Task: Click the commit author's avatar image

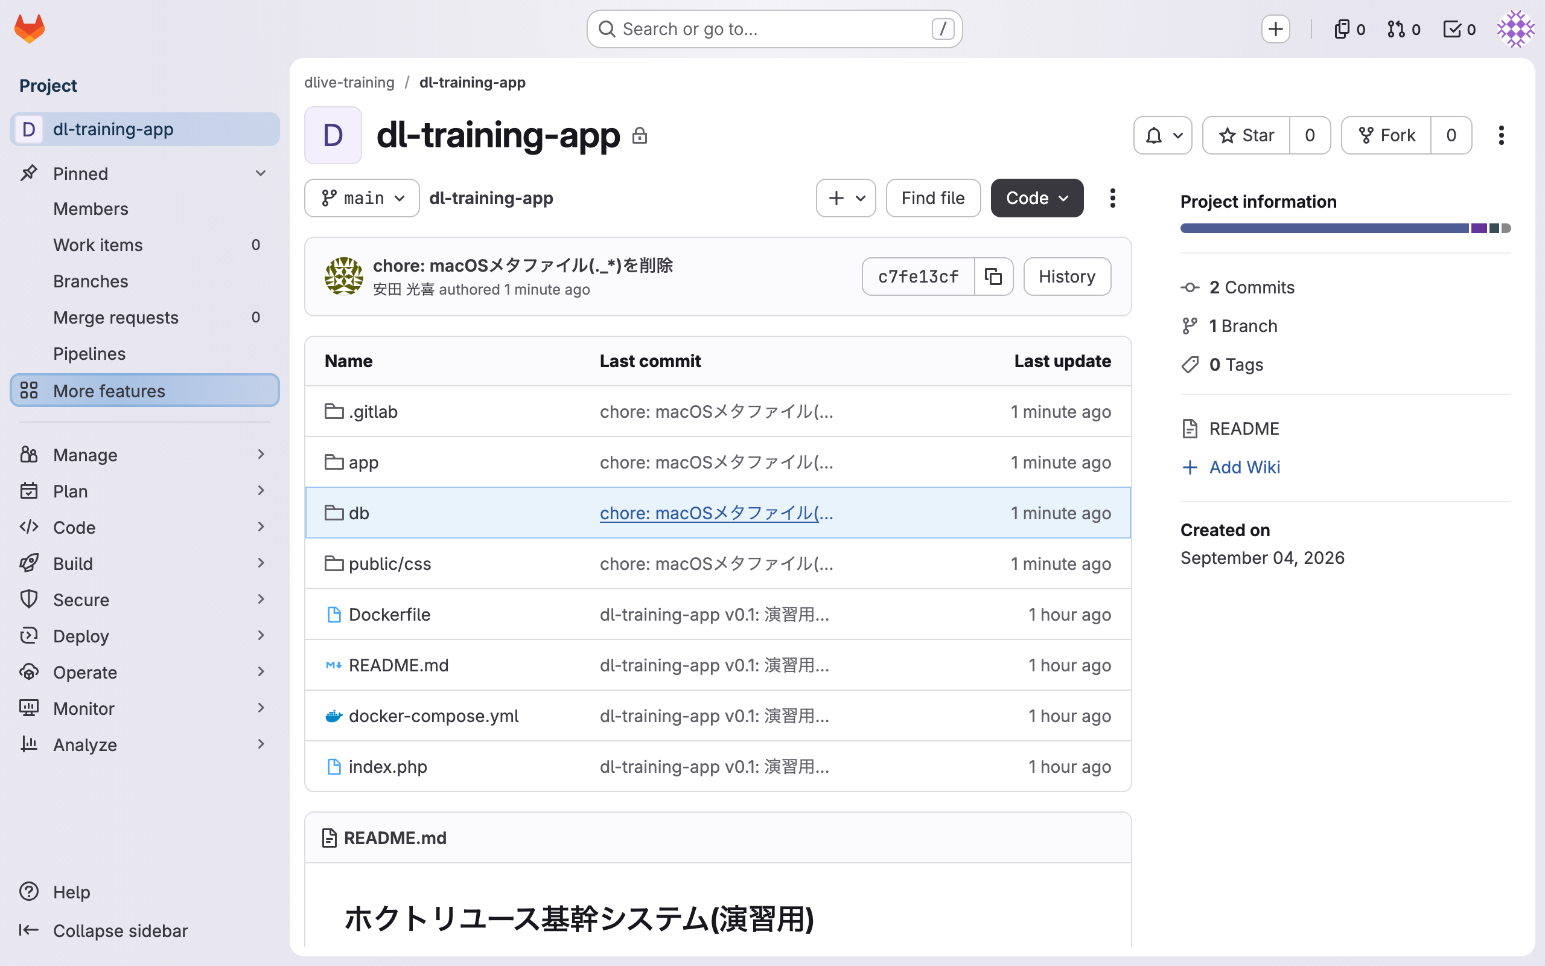Action: tap(343, 276)
